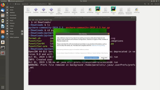This screenshot has width=160, height=90.
Task: Open jetbrains-pycharm-ce app menu
Action: (16, 1)
